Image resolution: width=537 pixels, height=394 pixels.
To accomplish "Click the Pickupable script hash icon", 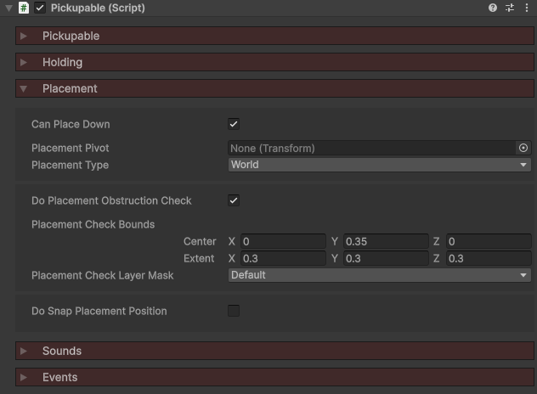I will click(24, 8).
